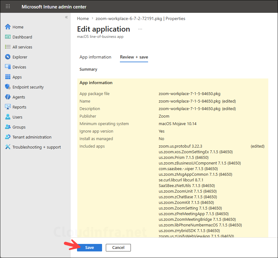The height and width of the screenshot is (258, 278).
Task: Navigate to the Devices label
Action: pyautogui.click(x=19, y=67)
